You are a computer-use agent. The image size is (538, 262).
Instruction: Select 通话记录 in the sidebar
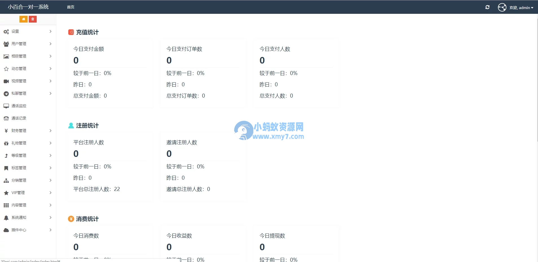click(x=19, y=118)
